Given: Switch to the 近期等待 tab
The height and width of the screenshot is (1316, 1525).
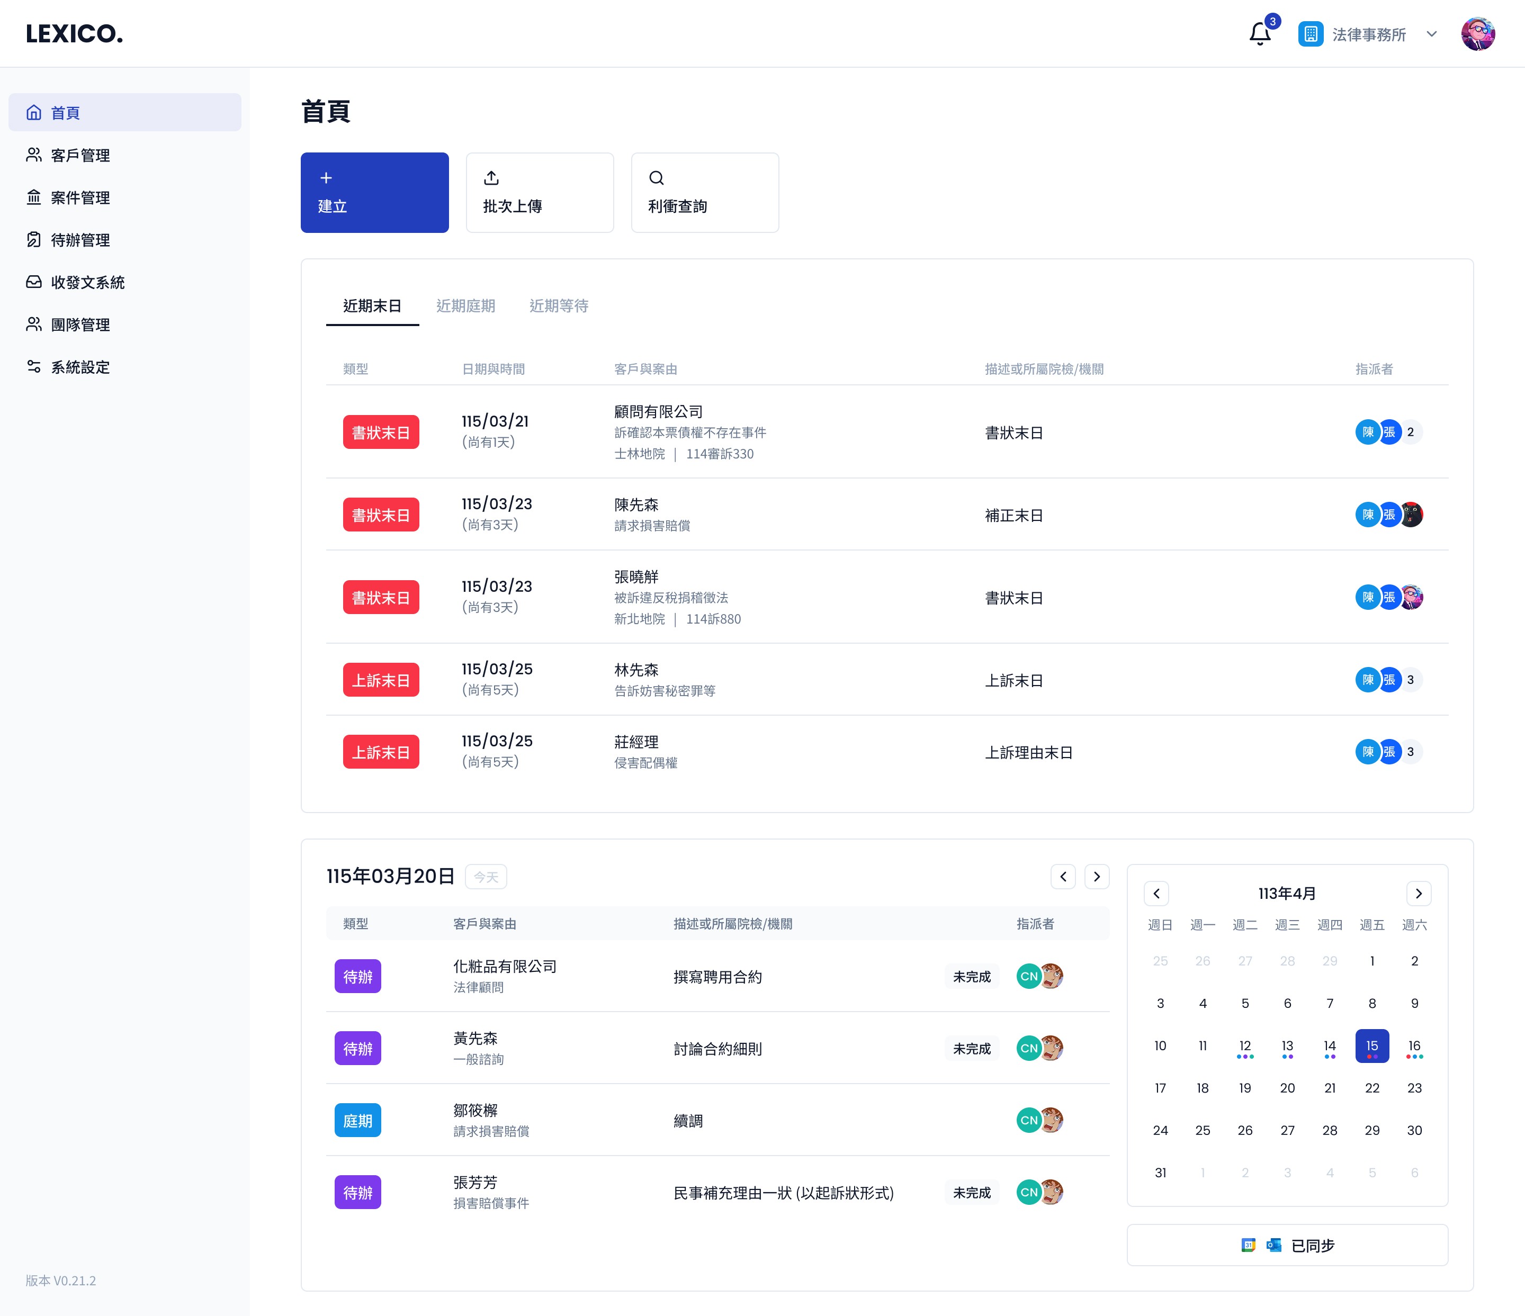Looking at the screenshot, I should coord(559,305).
